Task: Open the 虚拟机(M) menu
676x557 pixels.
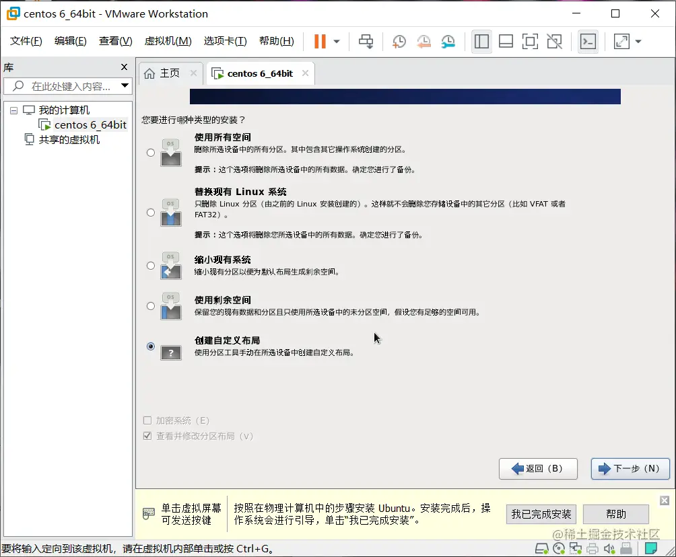Action: tap(168, 41)
